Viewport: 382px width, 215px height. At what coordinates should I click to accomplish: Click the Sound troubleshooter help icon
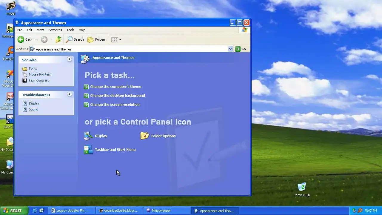pyautogui.click(x=25, y=109)
